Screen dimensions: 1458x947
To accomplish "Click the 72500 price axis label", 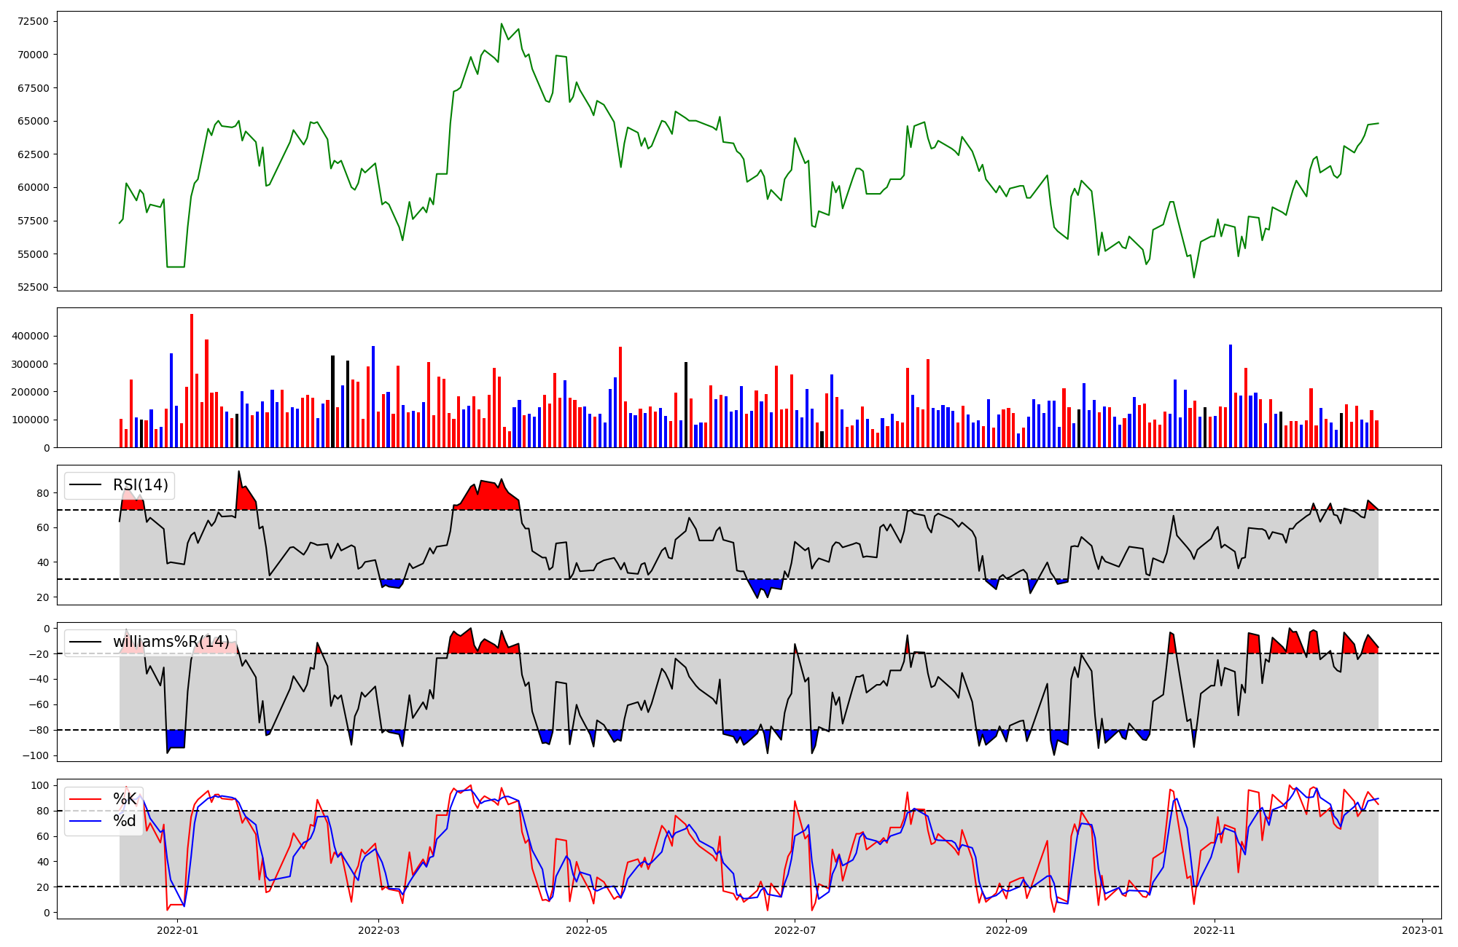I will pyautogui.click(x=33, y=22).
